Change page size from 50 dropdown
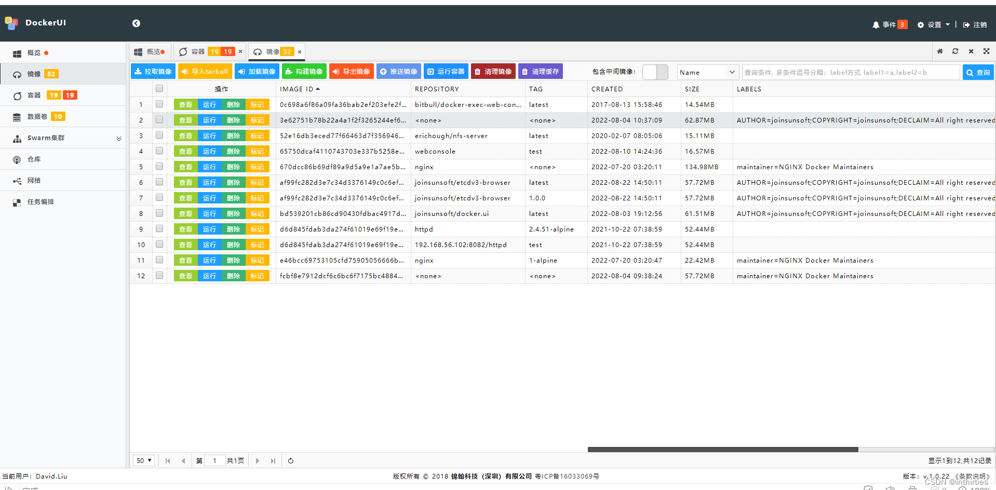The width and height of the screenshot is (996, 490). point(144,461)
